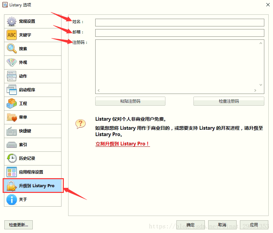Image resolution: width=273 pixels, height=233 pixels.
Task: Open the 关于 page
Action: point(33,200)
